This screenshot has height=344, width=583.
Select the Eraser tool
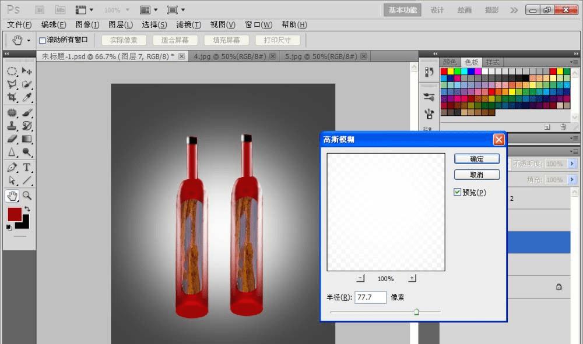pyautogui.click(x=12, y=139)
